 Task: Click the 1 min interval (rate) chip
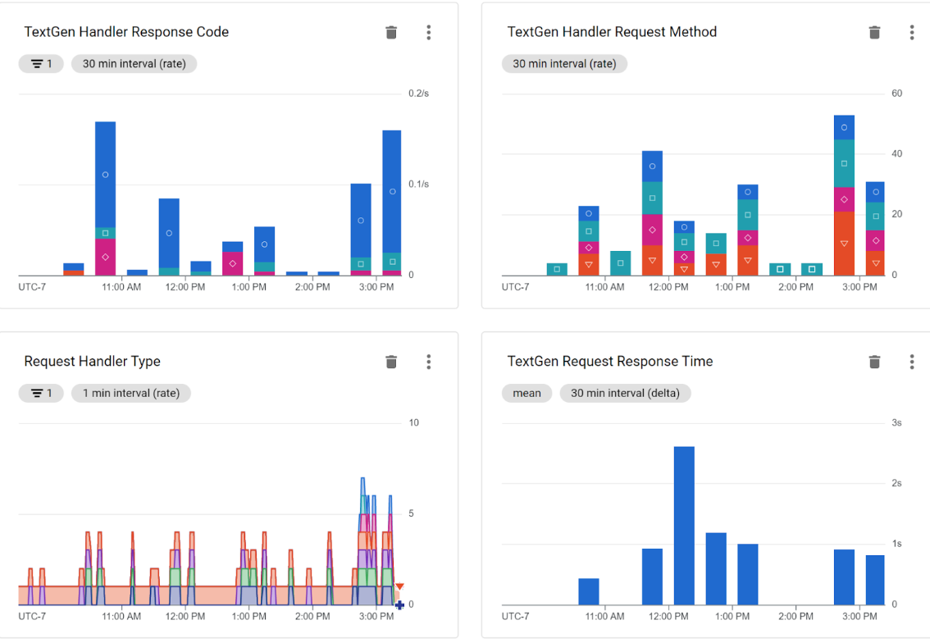131,393
